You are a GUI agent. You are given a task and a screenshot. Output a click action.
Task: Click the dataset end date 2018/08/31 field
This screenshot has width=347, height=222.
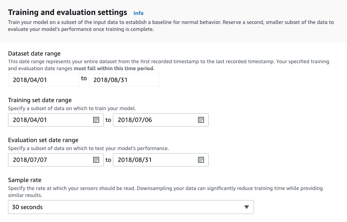click(124, 80)
